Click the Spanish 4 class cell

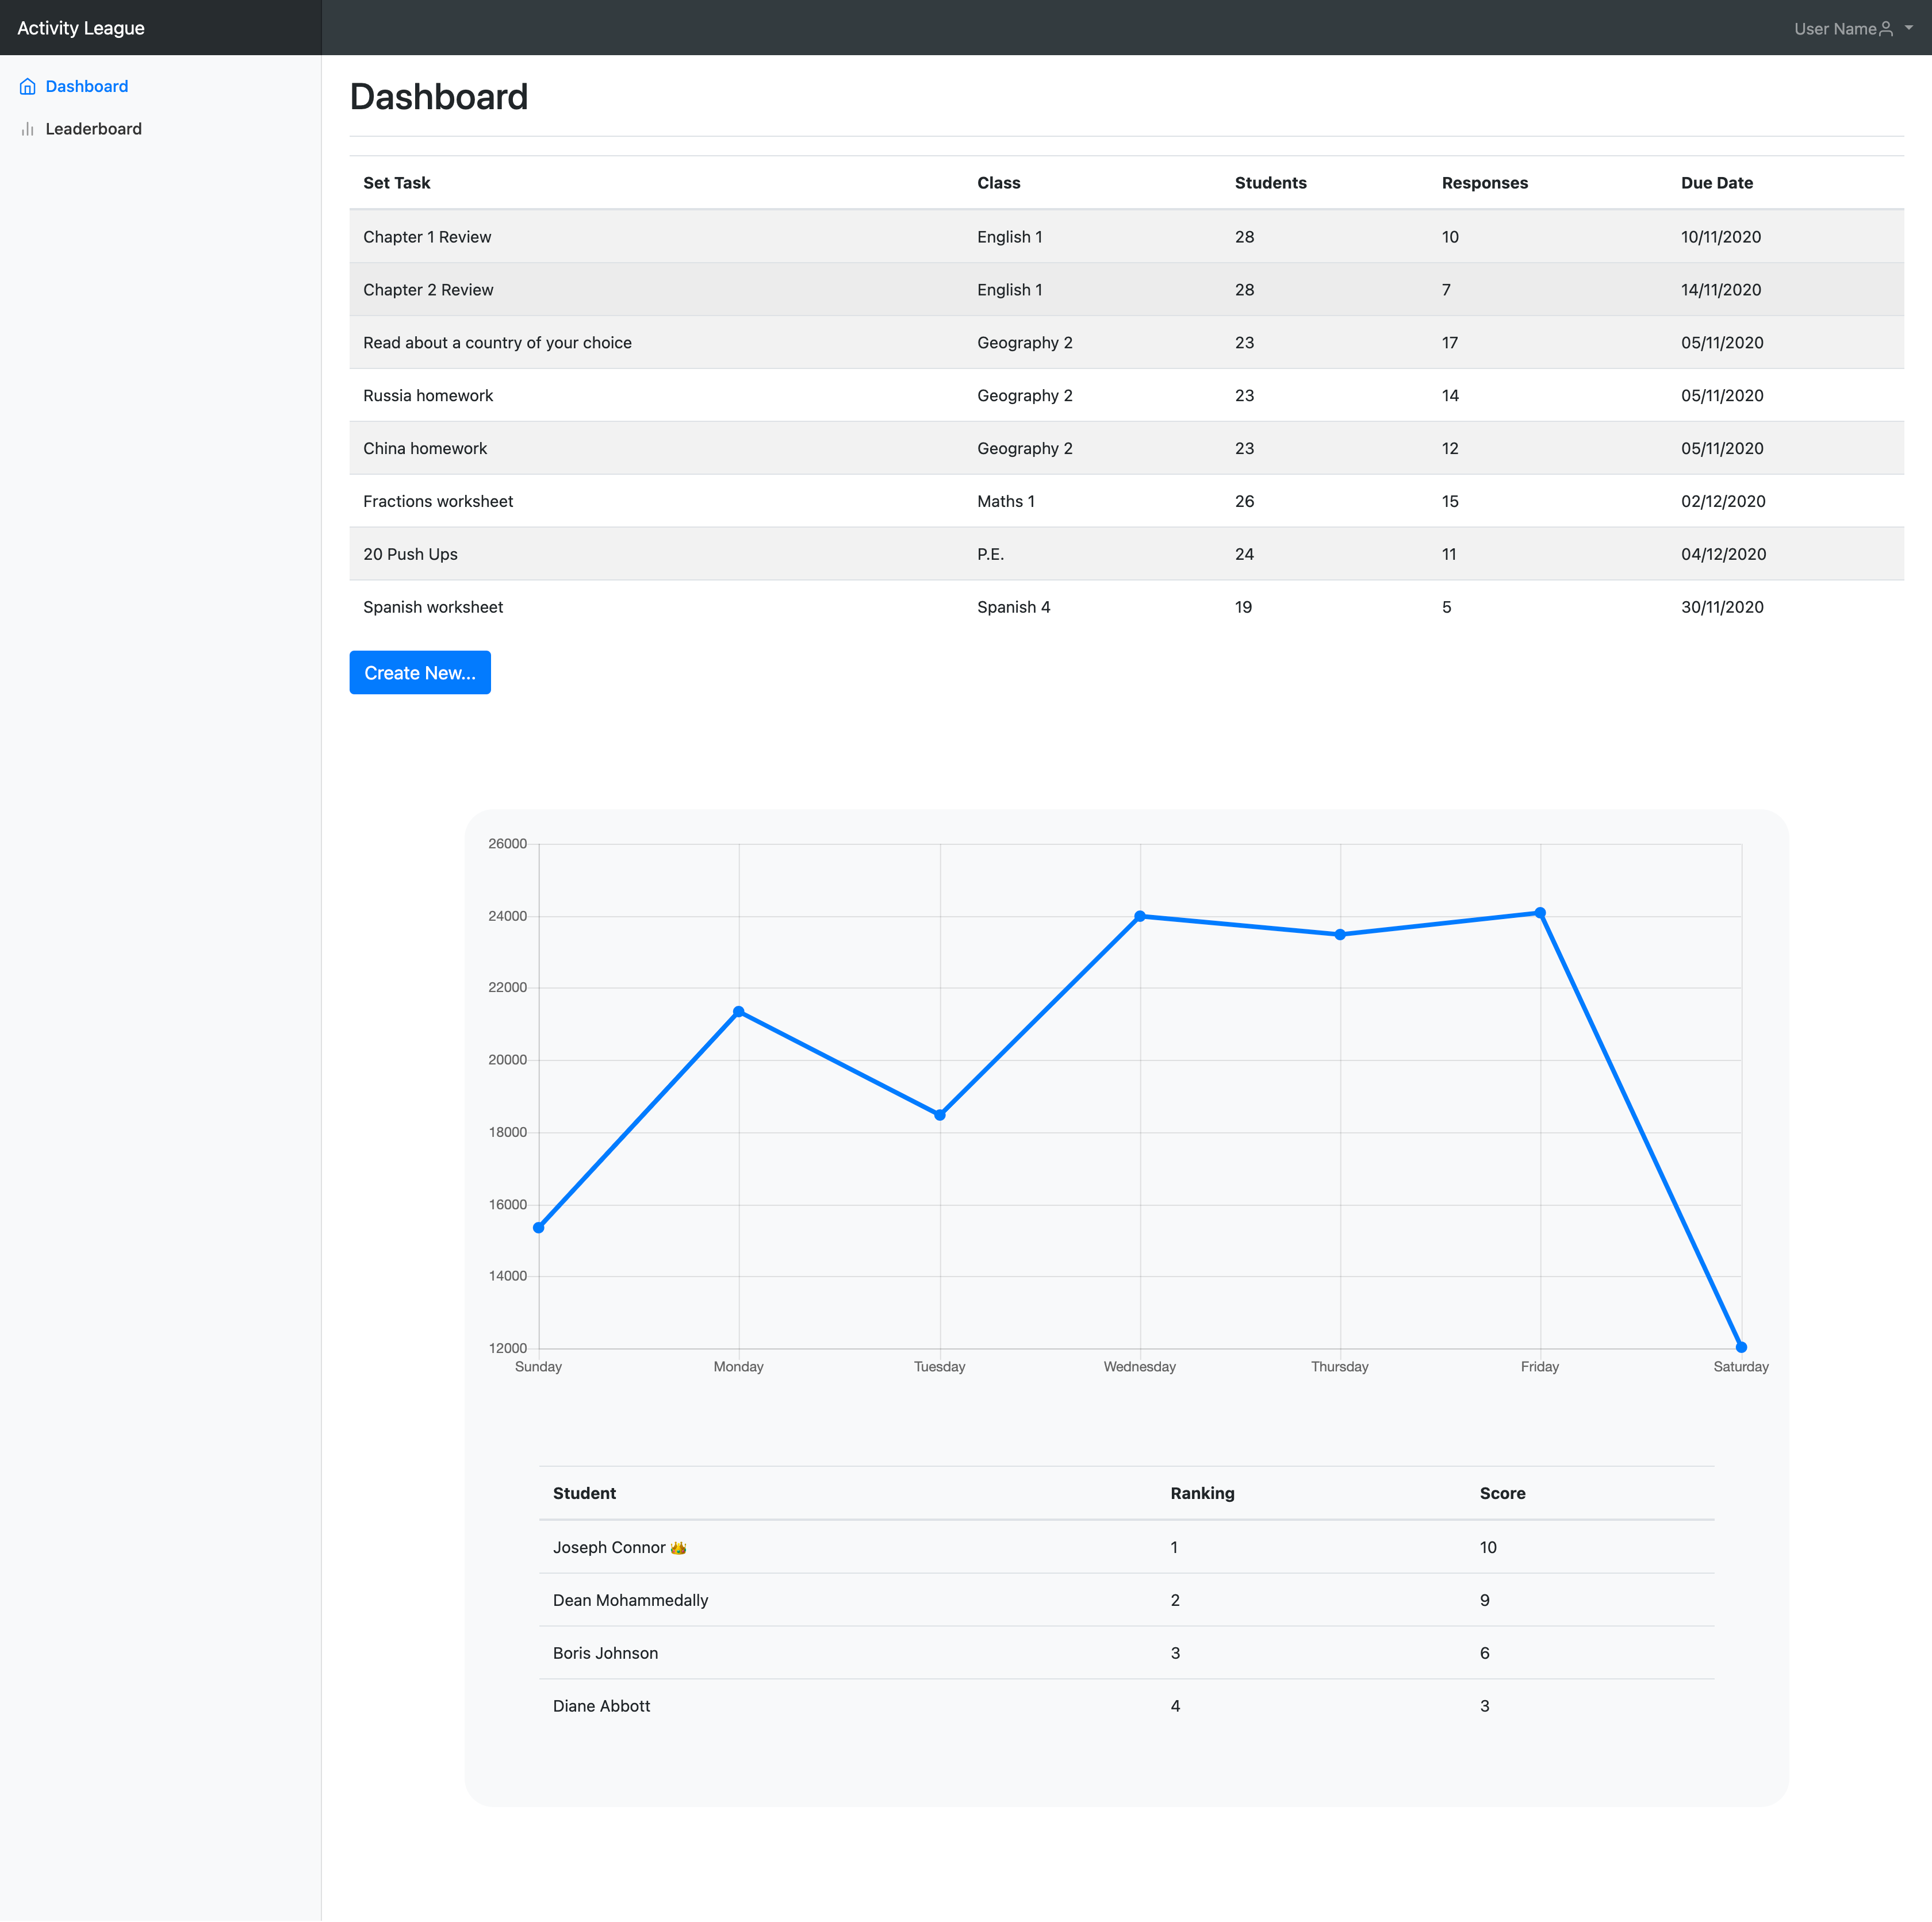pos(1014,608)
